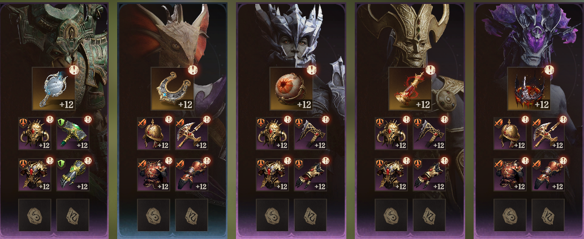Screen dimensions: 584x239
Task: Select the bloodshot eyeball relic
Action: coord(291,89)
